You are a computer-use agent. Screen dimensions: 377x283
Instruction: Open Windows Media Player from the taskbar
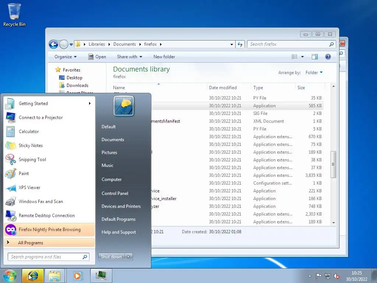click(x=77, y=276)
